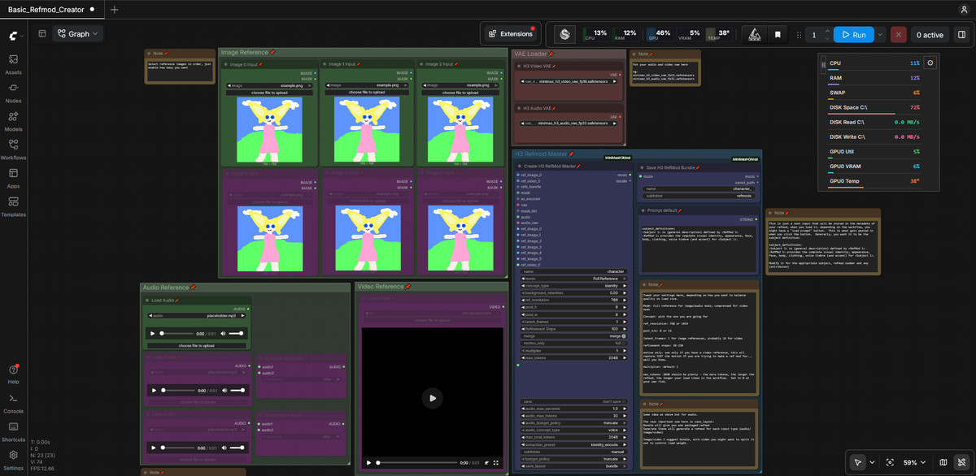Toggle the merge switch in Create H3 RefMod Master
976x476 pixels.
624,335
